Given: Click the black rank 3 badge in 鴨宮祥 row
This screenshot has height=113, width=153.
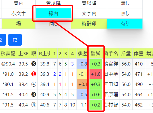Looking at the screenshot, I should tap(34, 64).
